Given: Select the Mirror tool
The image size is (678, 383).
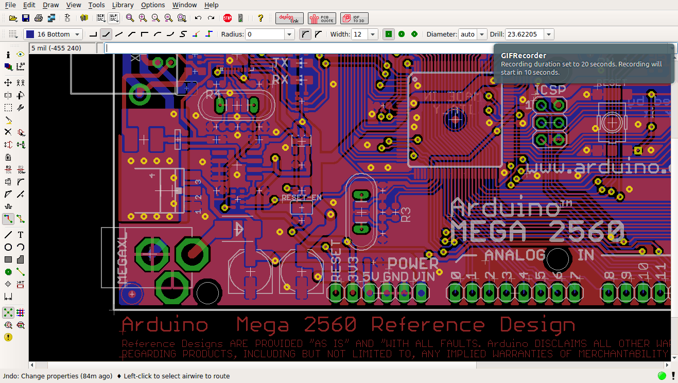Looking at the screenshot, I should coord(8,95).
